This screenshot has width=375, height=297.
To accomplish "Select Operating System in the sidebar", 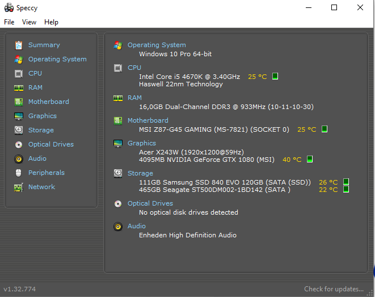I will [x=57, y=60].
